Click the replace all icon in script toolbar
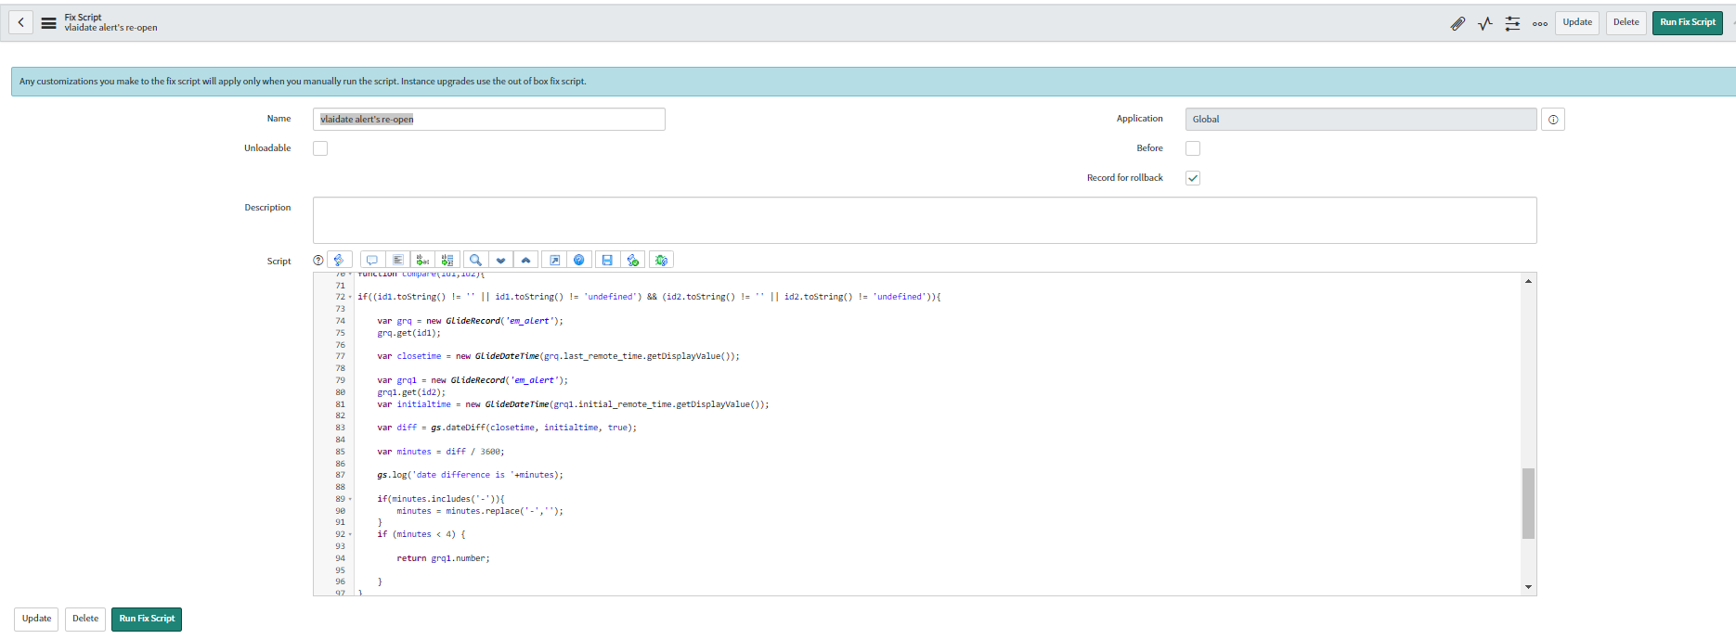Viewport: 1736px width, 639px height. [x=448, y=261]
